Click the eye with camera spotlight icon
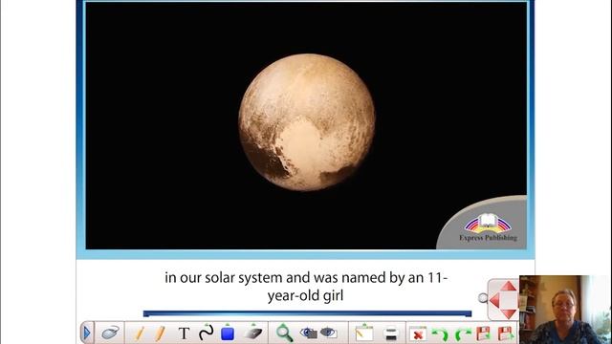 tap(308, 333)
